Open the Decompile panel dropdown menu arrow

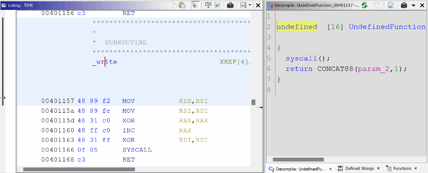click(413, 5)
